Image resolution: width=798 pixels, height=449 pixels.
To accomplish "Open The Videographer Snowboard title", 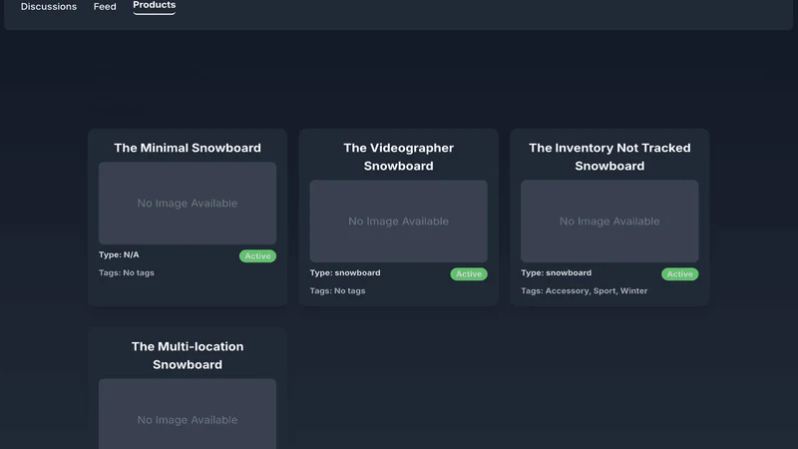I will [398, 157].
